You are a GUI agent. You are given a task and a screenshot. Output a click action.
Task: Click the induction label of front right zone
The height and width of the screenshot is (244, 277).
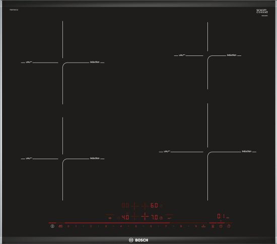(x=247, y=151)
